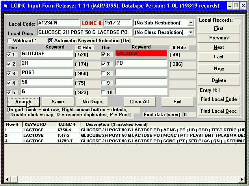Image resolution: width=249 pixels, height=186 pixels.
Task: Uncheck Use box for keyword 7 PO
Action: 103,64
